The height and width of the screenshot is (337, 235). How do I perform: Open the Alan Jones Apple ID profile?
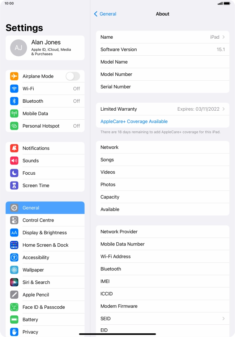[45, 48]
